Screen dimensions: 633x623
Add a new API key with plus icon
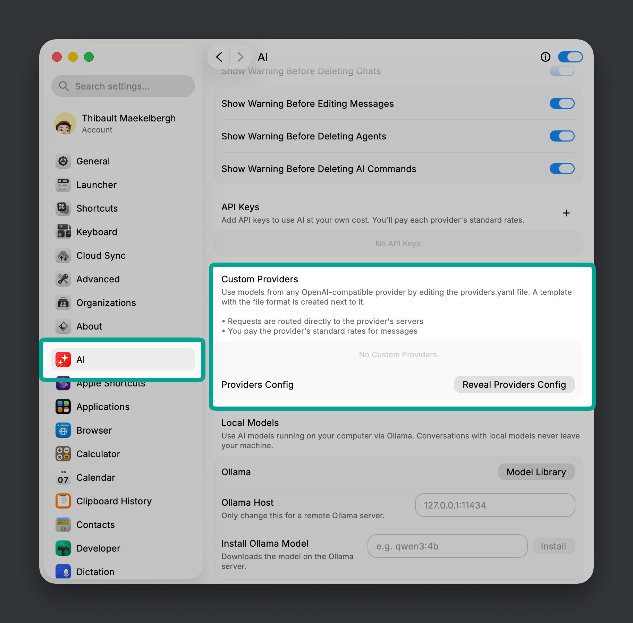[x=566, y=213]
